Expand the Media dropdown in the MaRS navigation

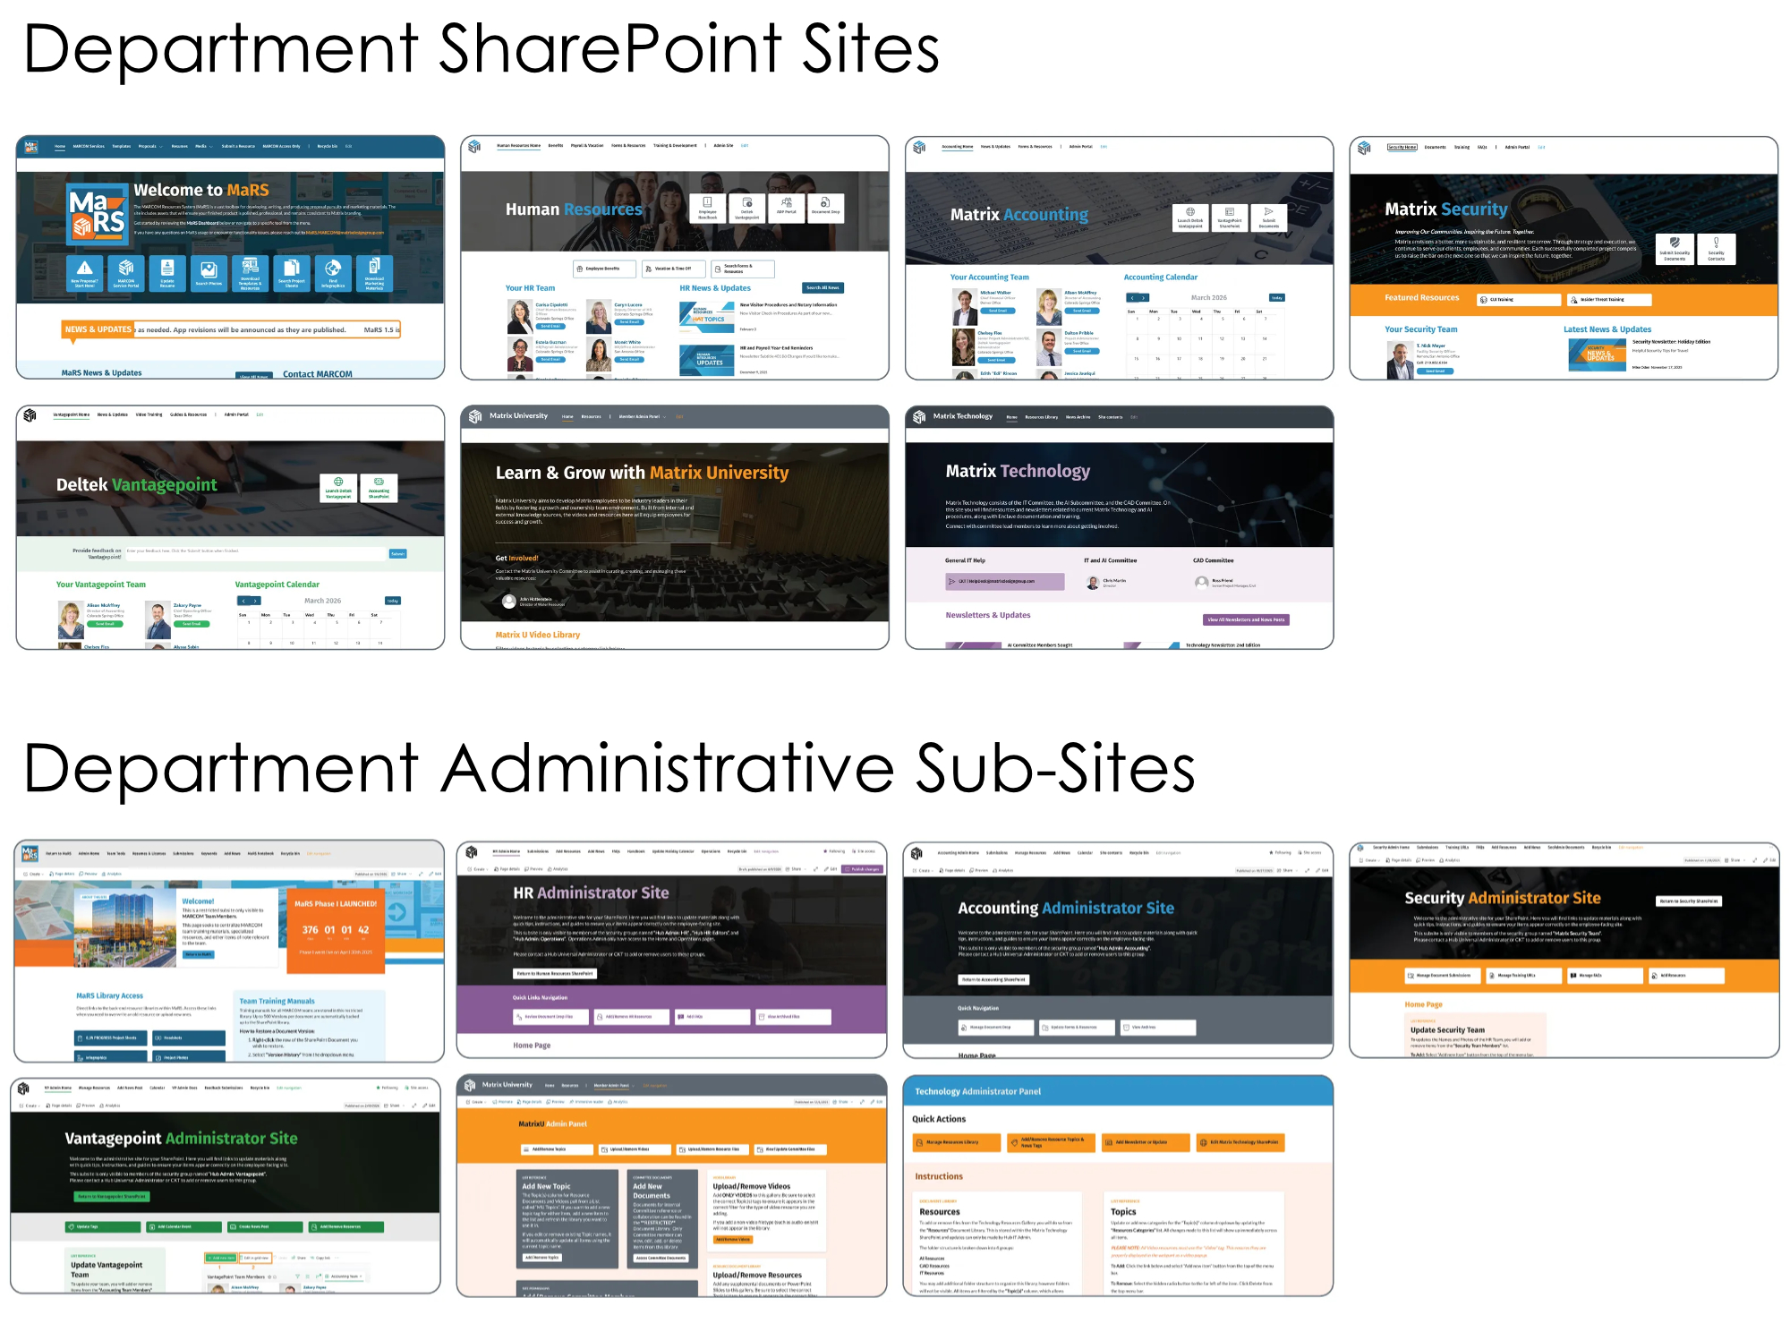[202, 146]
